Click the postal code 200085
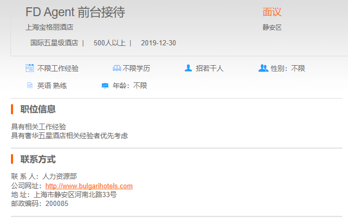The width and height of the screenshot is (348, 219). 56,203
